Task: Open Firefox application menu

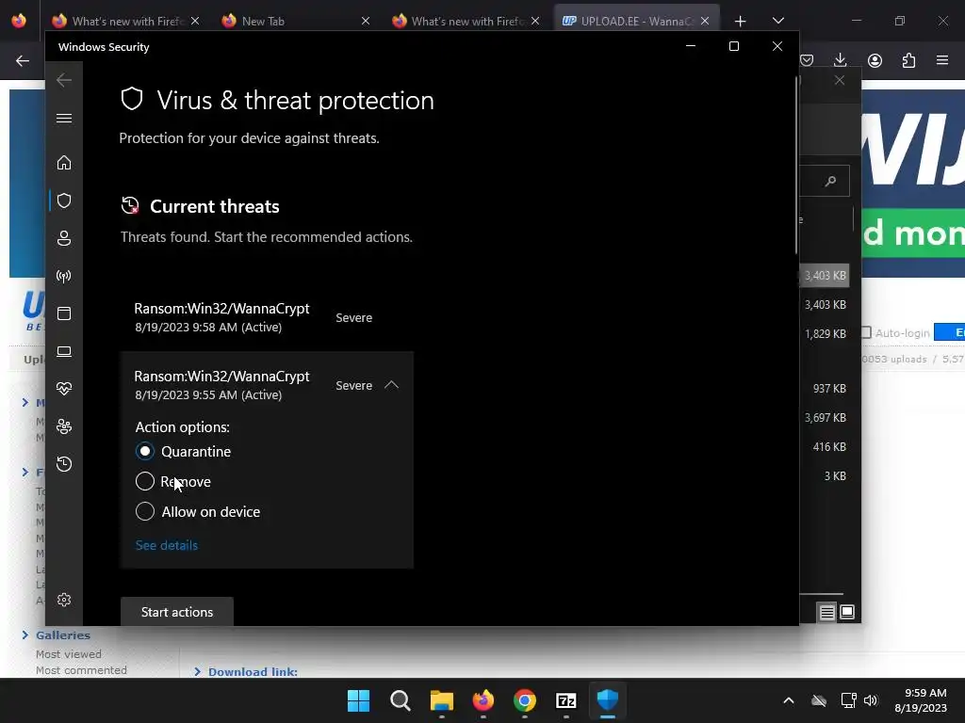Action: coord(942,59)
